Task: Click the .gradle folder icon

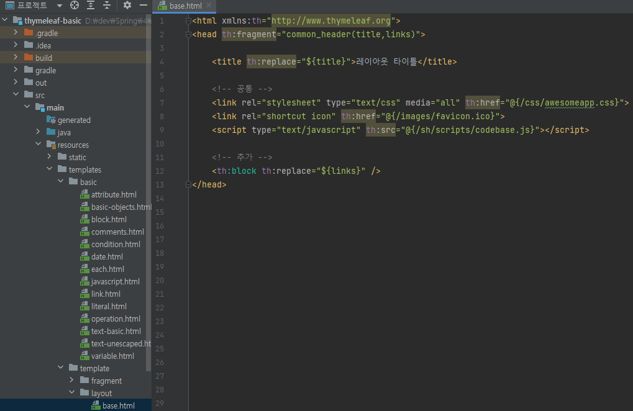Action: tap(28, 33)
